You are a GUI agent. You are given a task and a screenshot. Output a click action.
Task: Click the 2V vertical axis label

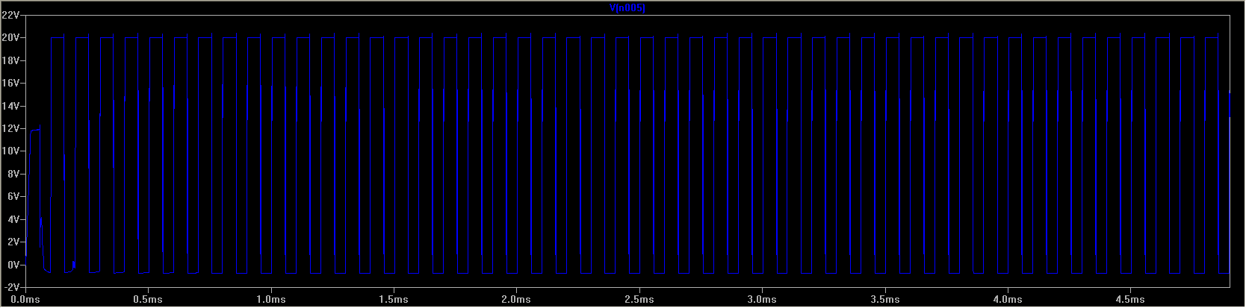point(13,242)
